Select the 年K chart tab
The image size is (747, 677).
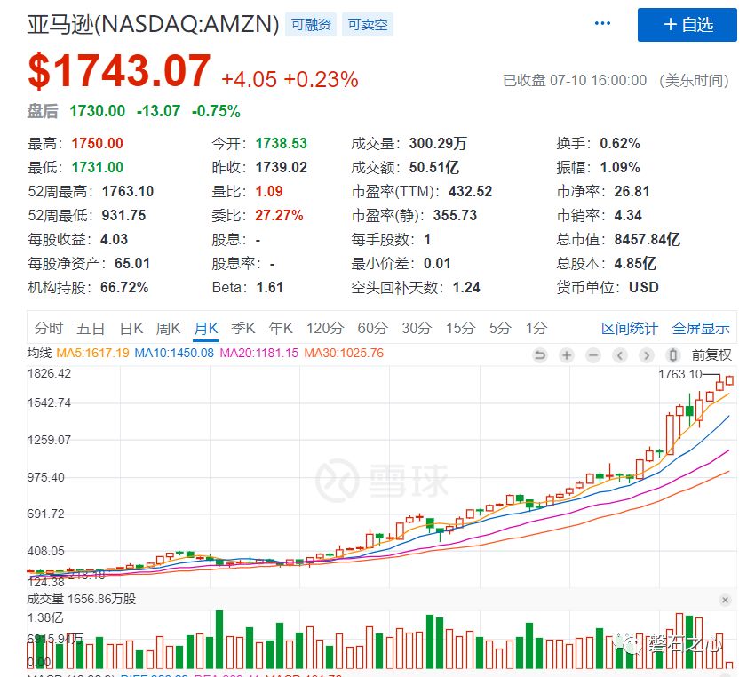pyautogui.click(x=281, y=328)
